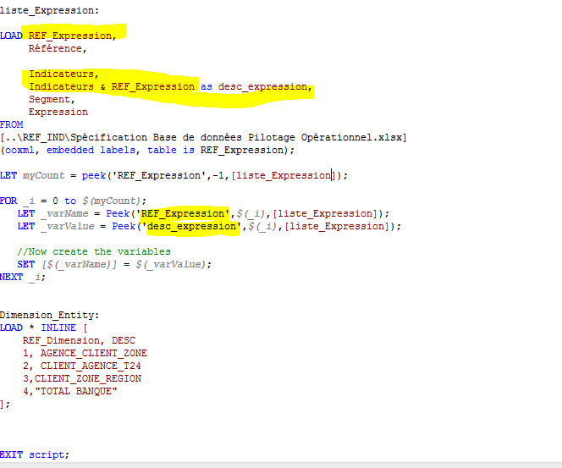Screen dimensions: 562x468
Task: Click the AGENCE_CLIENT_ZONE inline row
Action: pos(85,354)
